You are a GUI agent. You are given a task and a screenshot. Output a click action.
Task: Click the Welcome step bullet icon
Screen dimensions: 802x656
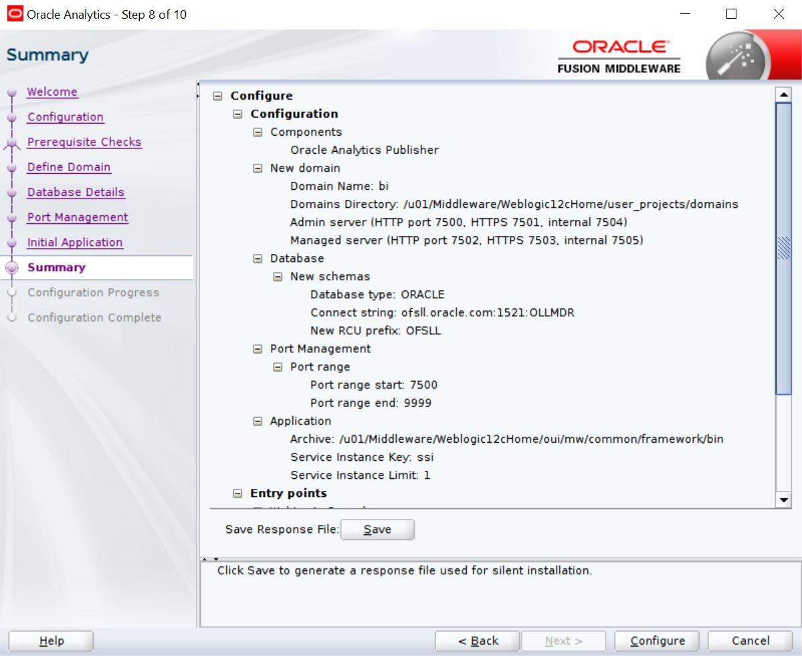tap(12, 93)
